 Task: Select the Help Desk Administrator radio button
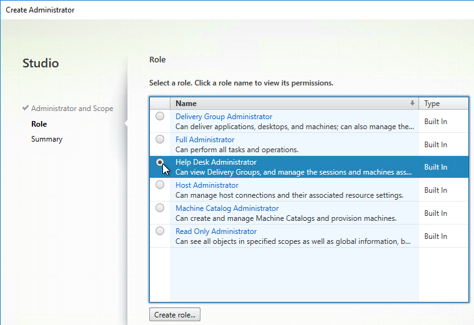coord(160,162)
